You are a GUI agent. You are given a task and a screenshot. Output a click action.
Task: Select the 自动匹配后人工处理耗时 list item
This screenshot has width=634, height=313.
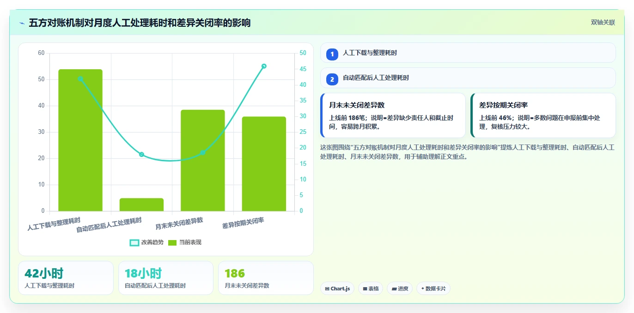tap(468, 78)
